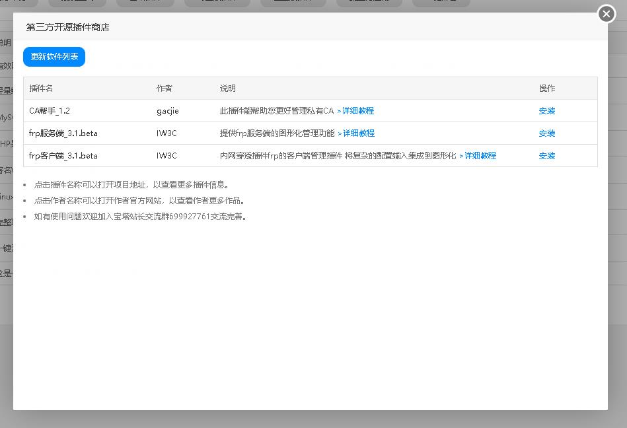Click the 插件名 column header
The height and width of the screenshot is (428, 627).
click(x=41, y=89)
